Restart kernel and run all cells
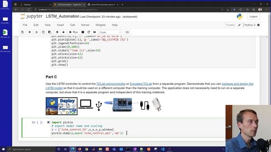Viewport: 271px width, 152px height. click(x=95, y=32)
